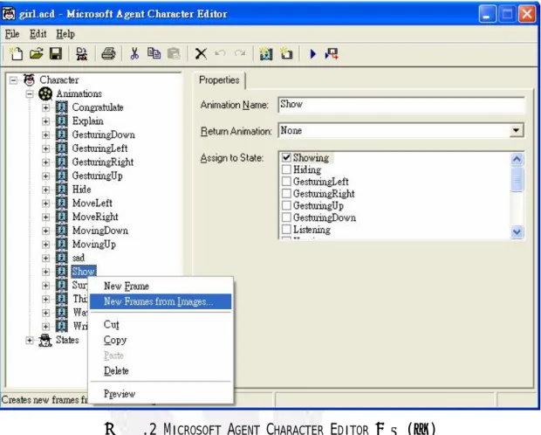
Task: Click the state list scroll-up arrow
Action: [x=517, y=159]
